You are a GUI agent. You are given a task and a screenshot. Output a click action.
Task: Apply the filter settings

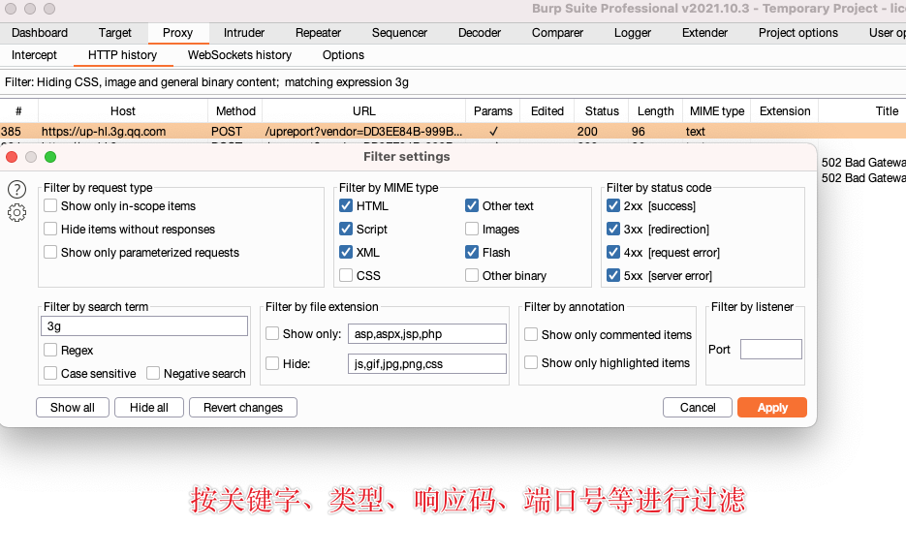tap(772, 408)
